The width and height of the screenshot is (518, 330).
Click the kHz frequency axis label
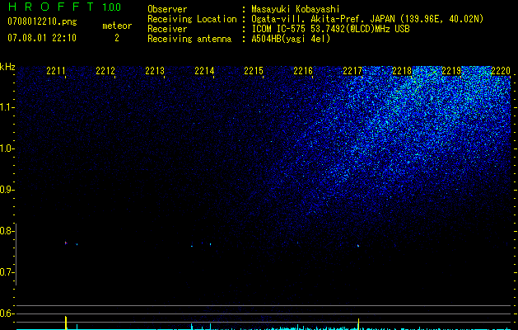(x=7, y=67)
